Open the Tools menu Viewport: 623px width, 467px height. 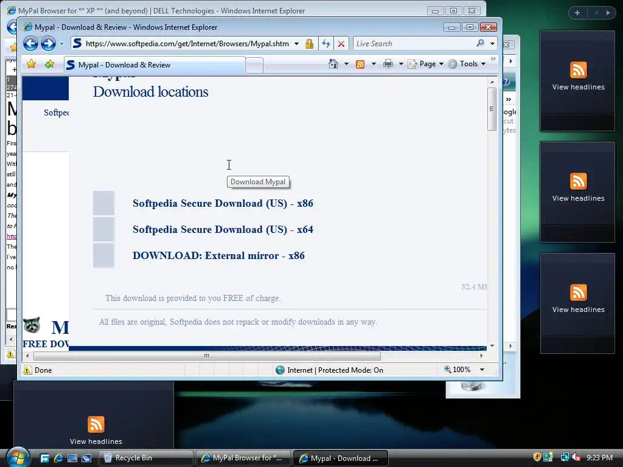pos(467,64)
